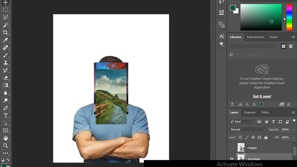
Task: Toggle filter for shape layers
Action: 280,122
